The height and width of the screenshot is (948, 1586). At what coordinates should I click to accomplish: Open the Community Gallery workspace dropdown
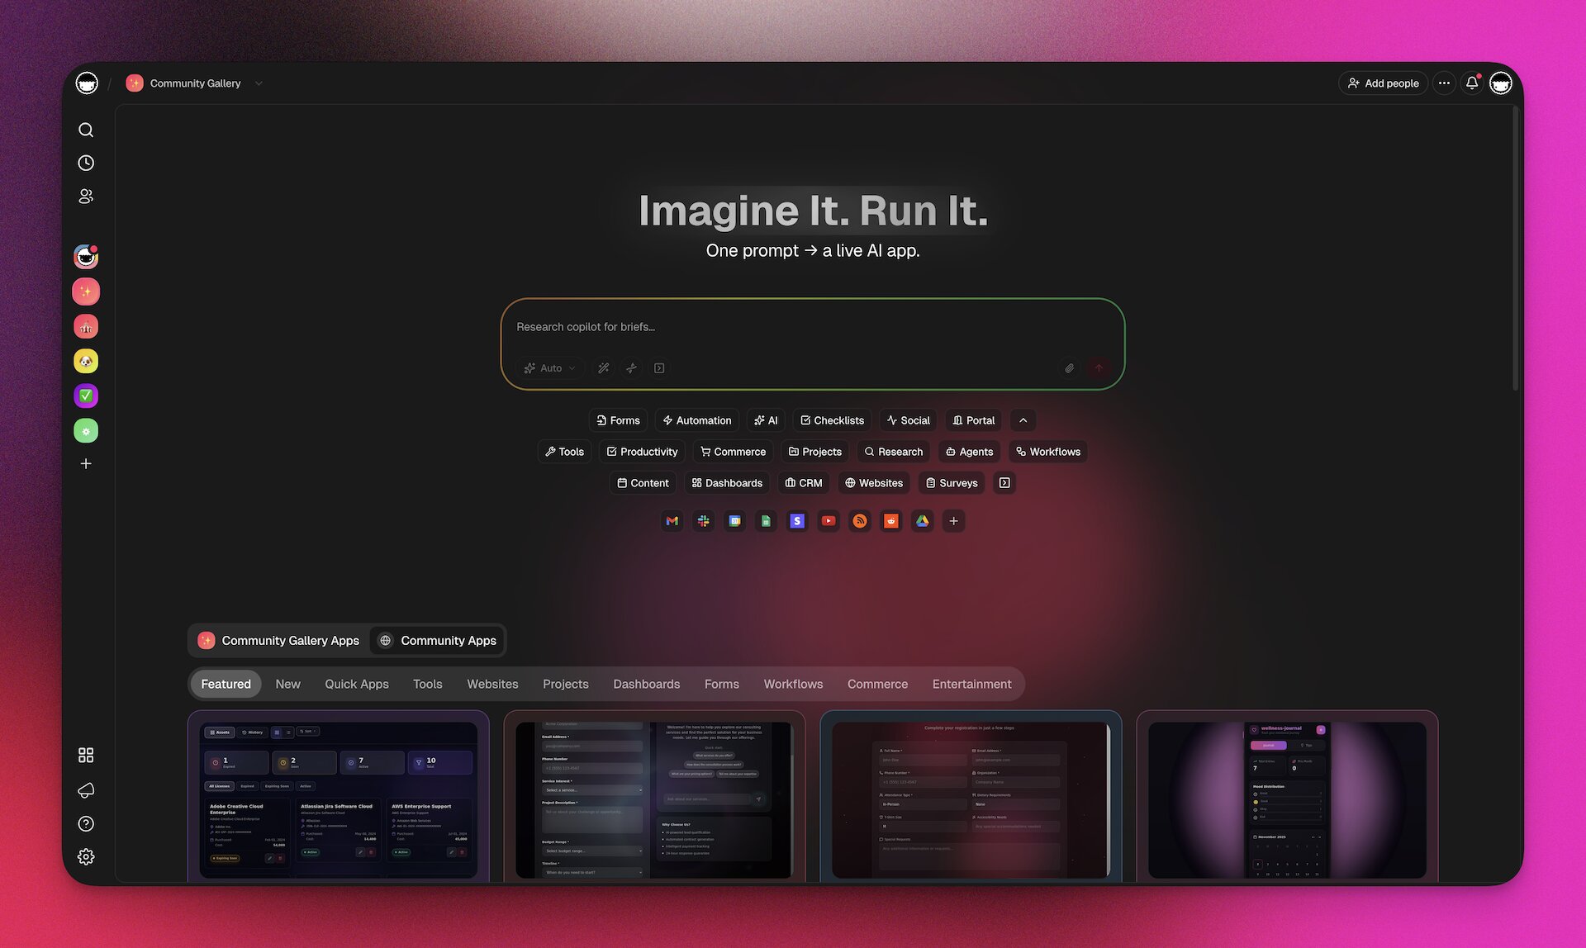258,83
